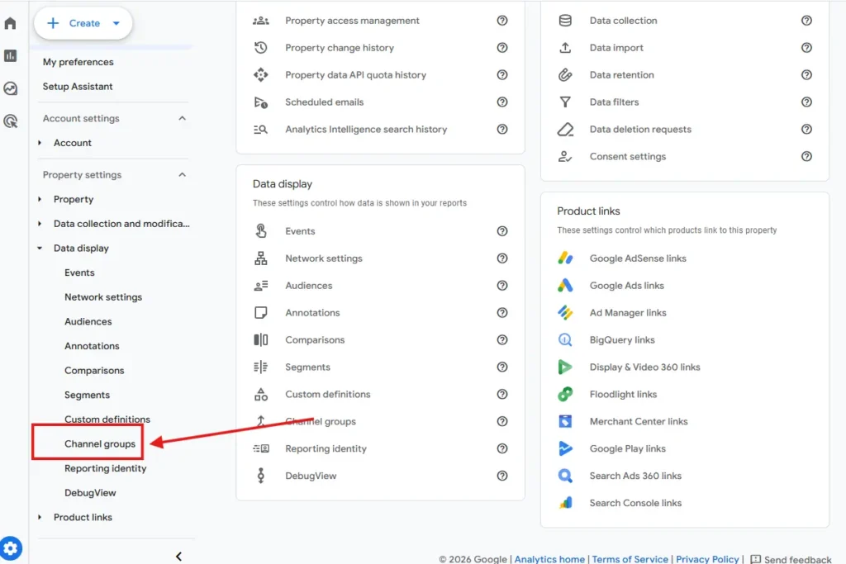Collapse the Data display tree item
The image size is (846, 564).
pyautogui.click(x=40, y=249)
